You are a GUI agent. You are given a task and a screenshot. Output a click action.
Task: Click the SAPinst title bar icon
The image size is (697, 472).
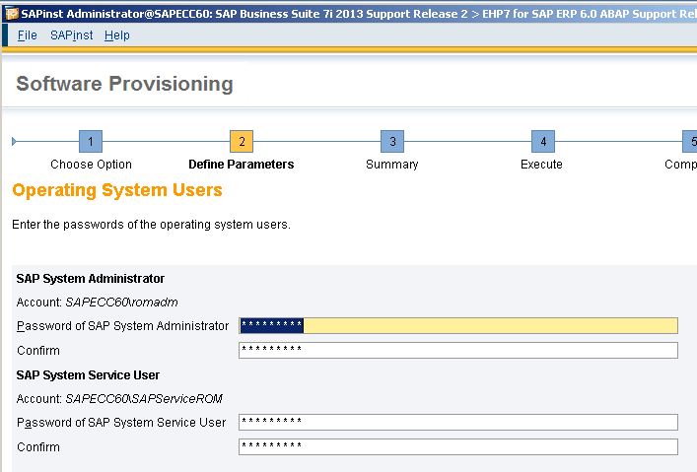pyautogui.click(x=11, y=14)
